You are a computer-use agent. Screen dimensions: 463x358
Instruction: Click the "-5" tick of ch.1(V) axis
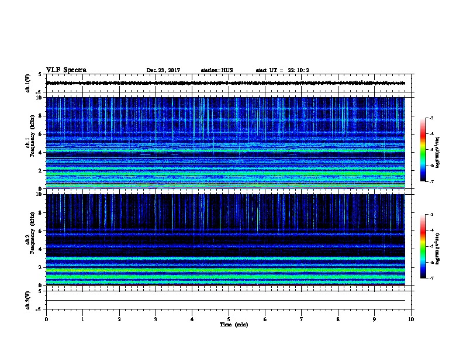coord(39,92)
